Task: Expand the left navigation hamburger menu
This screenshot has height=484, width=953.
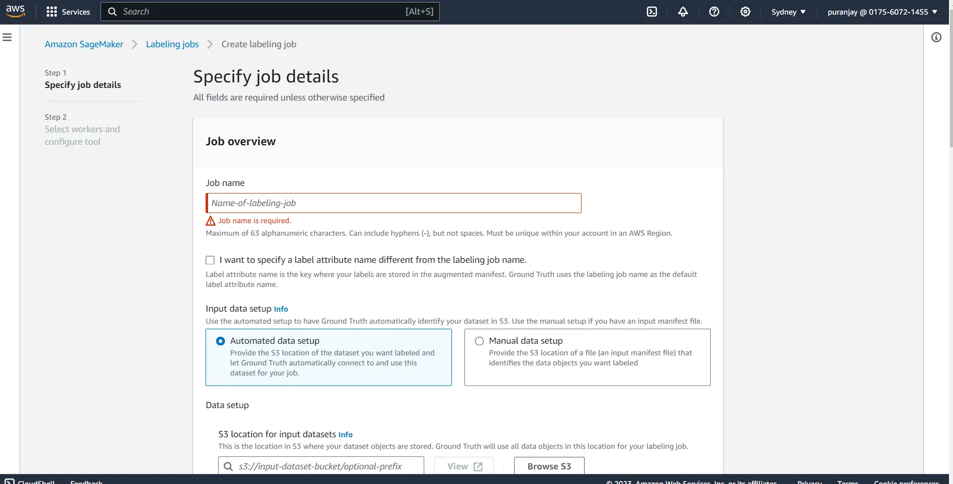Action: [x=7, y=37]
